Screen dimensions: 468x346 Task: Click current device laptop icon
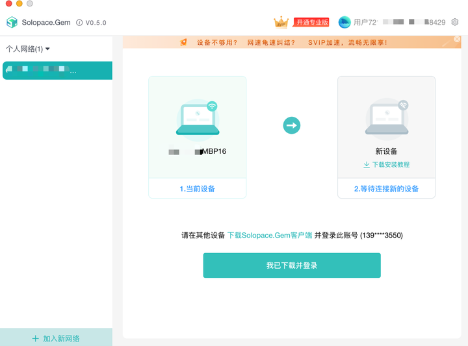[x=198, y=119]
